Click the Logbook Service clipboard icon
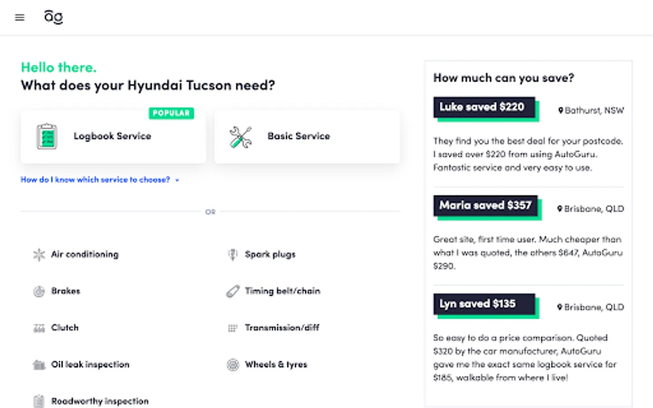Image resolution: width=653 pixels, height=408 pixels. [47, 136]
